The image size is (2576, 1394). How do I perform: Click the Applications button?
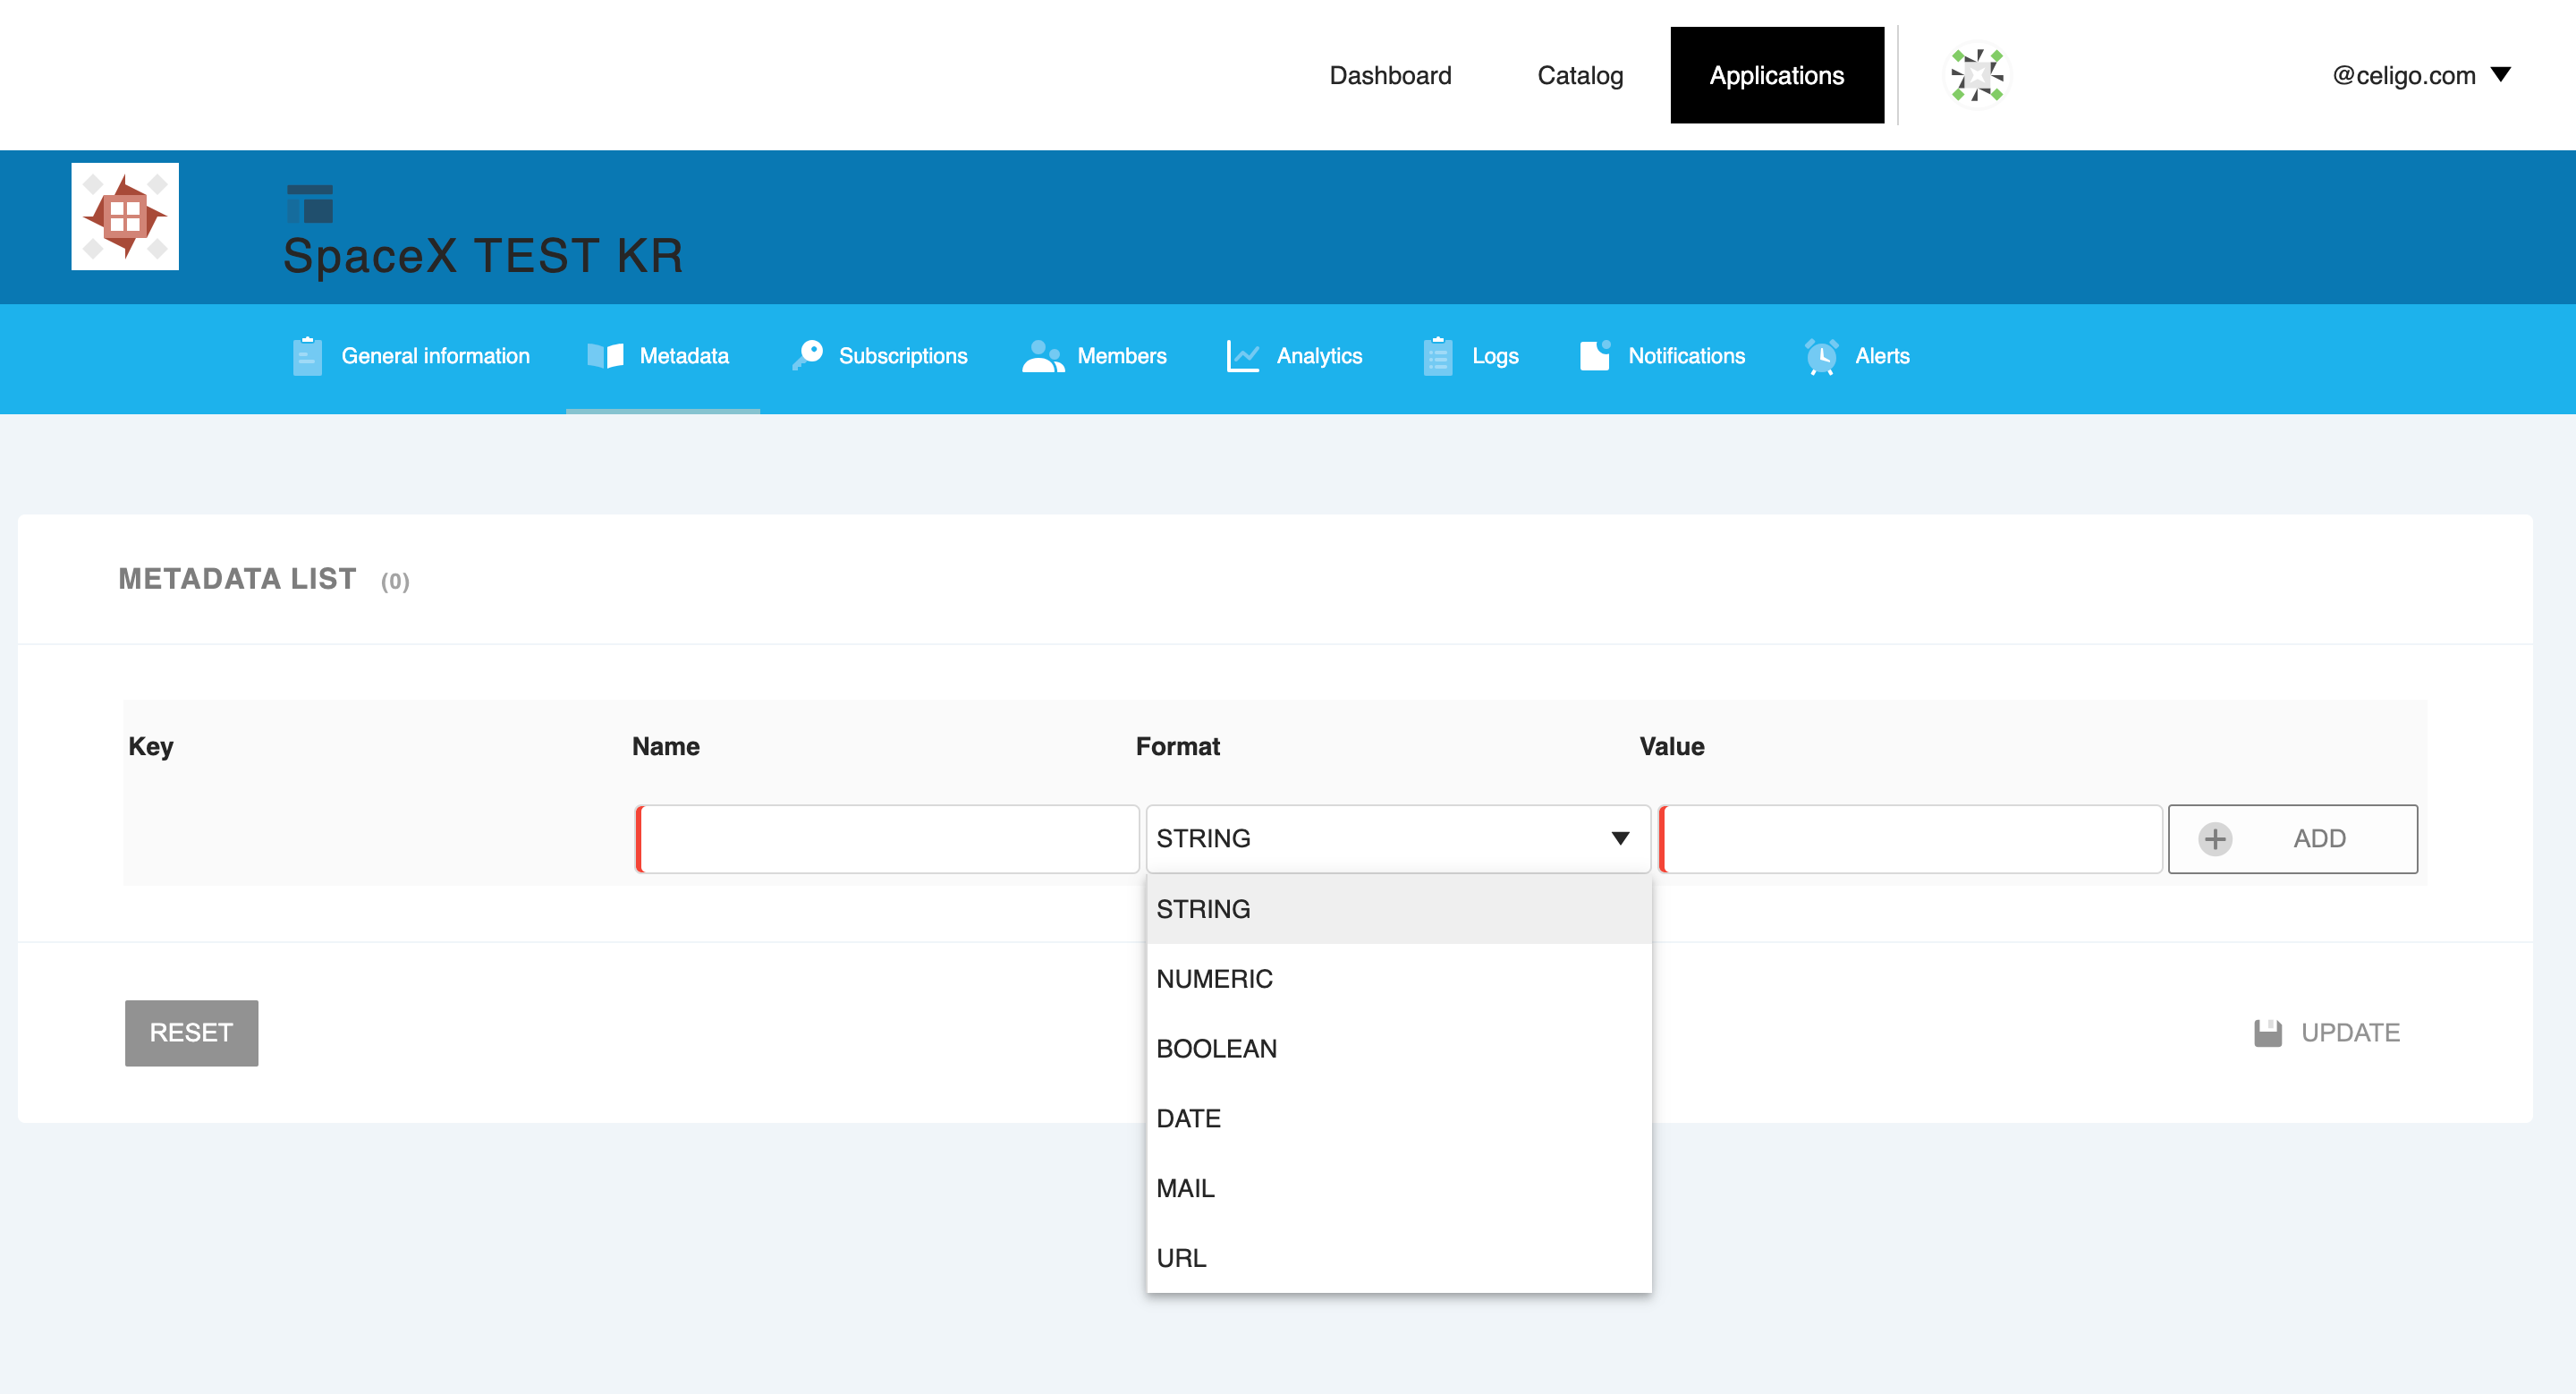pos(1778,75)
